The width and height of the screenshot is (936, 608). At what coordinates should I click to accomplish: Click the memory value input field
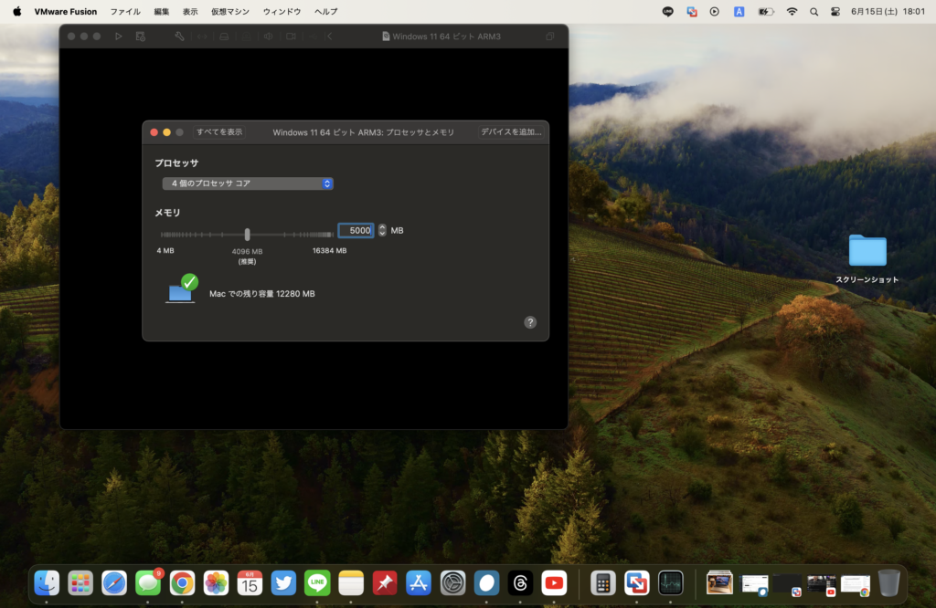tap(356, 231)
